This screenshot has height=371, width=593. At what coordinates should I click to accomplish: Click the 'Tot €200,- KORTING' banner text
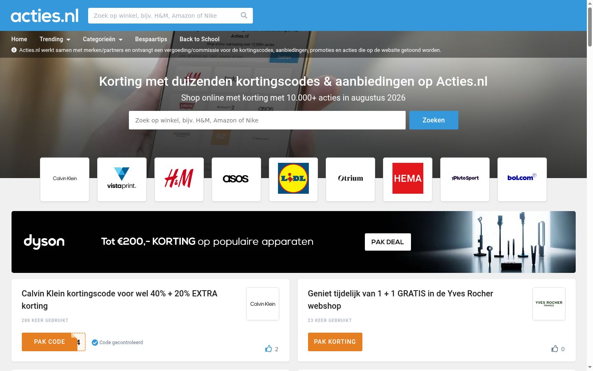point(148,242)
